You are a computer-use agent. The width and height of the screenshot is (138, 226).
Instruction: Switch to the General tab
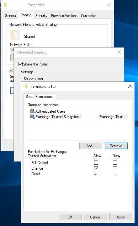point(11,15)
